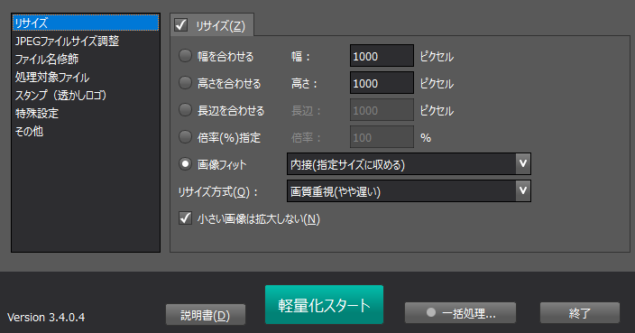Screen dimensions: 635x333
Task: Start compression with 軽量化スタート
Action: click(324, 305)
